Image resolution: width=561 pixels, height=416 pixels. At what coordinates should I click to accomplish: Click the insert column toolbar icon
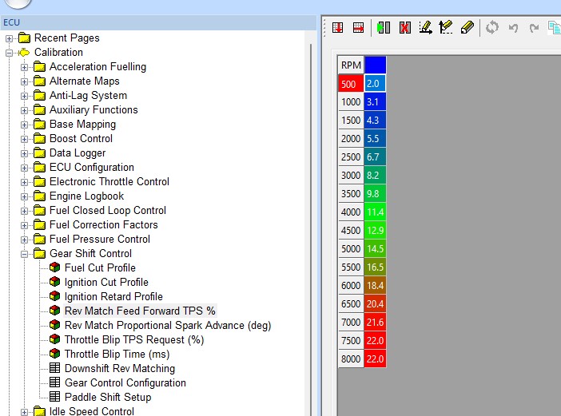357,27
